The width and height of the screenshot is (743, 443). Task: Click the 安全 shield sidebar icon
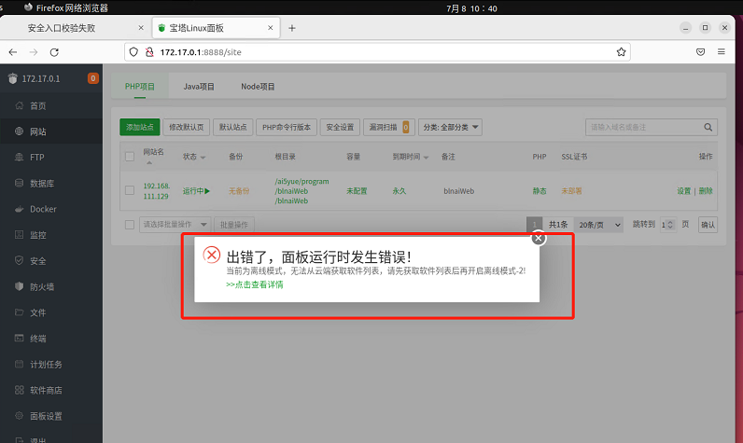pos(19,260)
